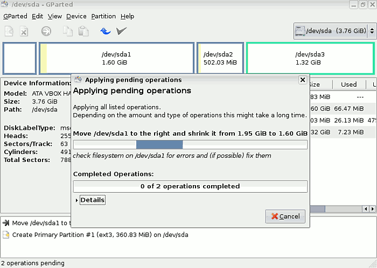Image resolution: width=377 pixels, height=268 pixels.
Task: Click the Used column header
Action: [348, 84]
